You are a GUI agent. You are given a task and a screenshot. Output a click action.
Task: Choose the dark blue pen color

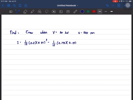(x=82, y=11)
